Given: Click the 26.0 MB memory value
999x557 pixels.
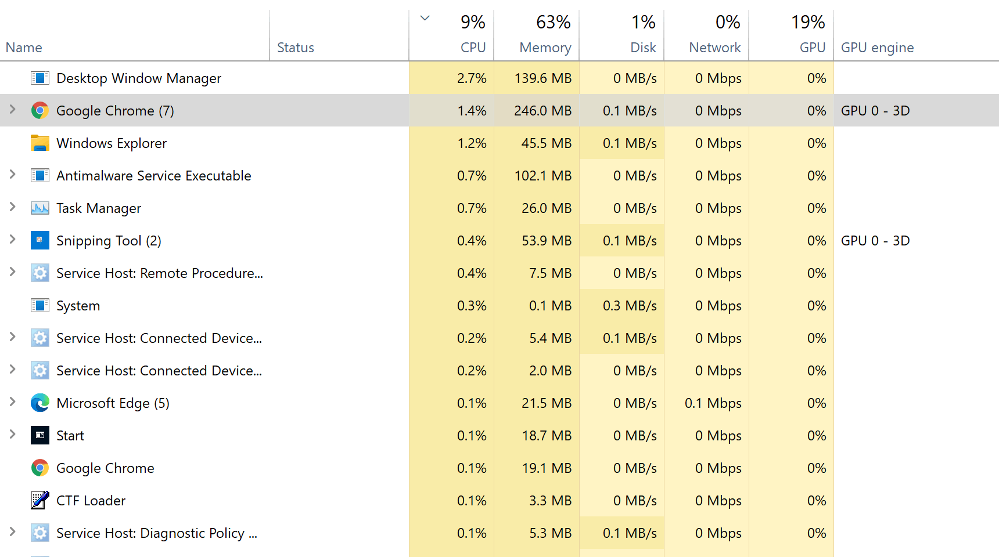Looking at the screenshot, I should (x=547, y=208).
